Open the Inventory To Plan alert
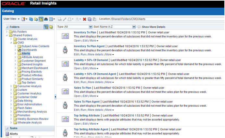Image resolution: width=225 pixels, height=138 pixels. (77, 41)
